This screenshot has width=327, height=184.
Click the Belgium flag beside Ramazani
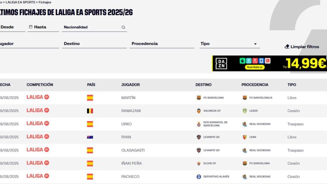click(x=90, y=111)
